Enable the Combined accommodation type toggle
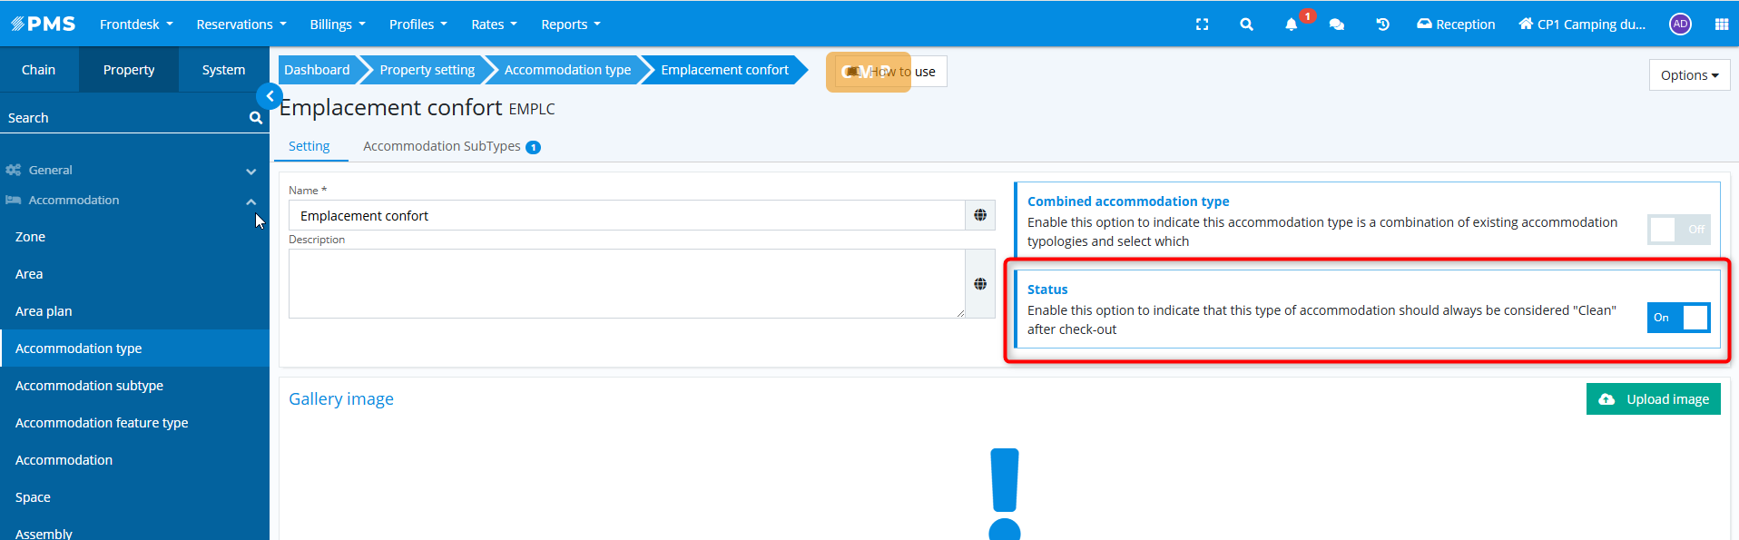 coord(1678,230)
